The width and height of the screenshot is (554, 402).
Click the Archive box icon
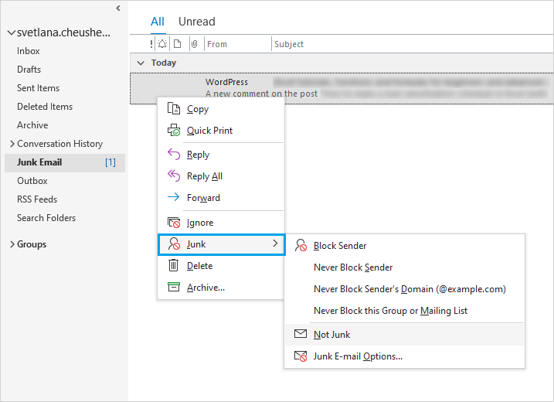coord(174,288)
